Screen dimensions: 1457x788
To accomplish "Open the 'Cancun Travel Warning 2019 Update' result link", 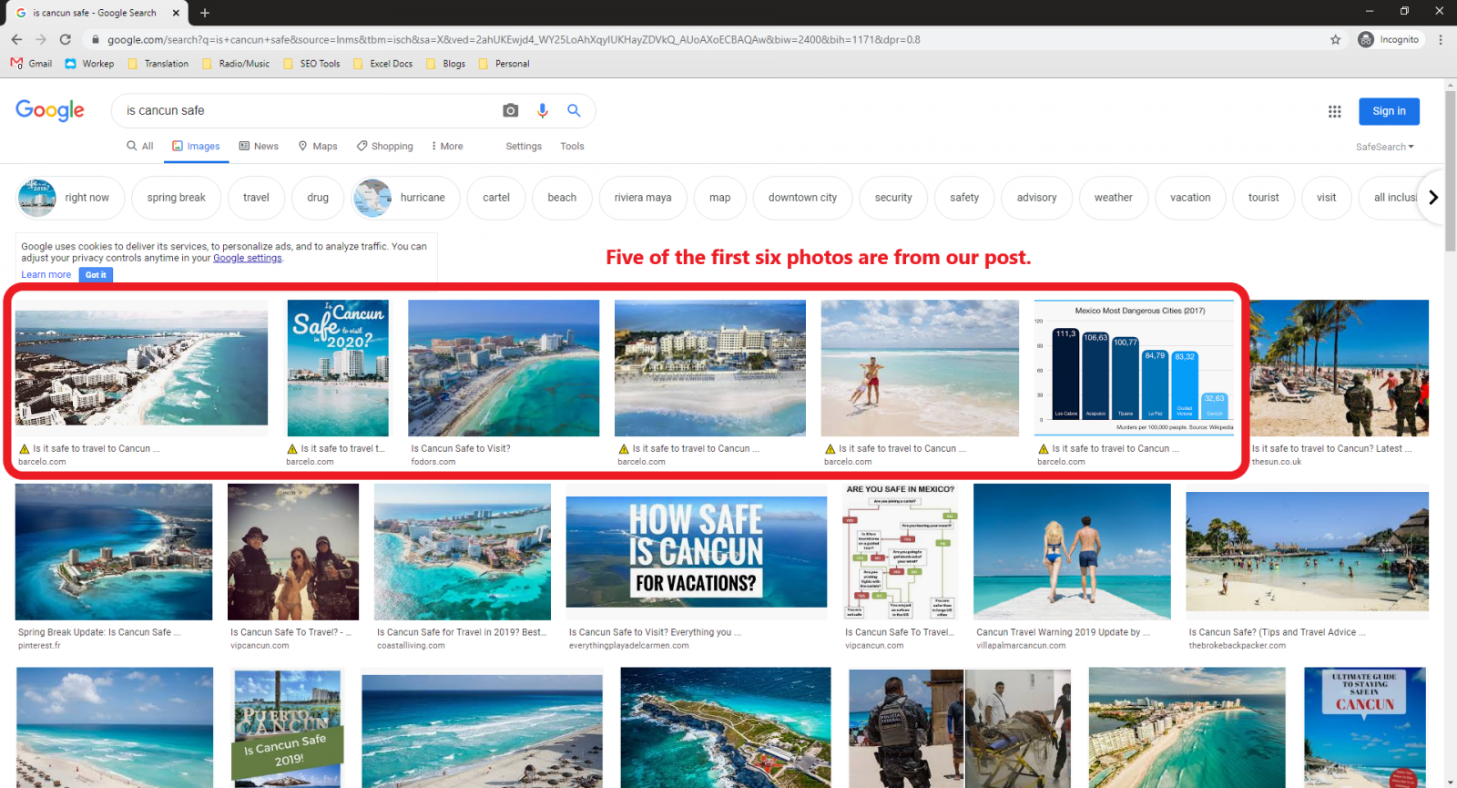I will 1063,632.
